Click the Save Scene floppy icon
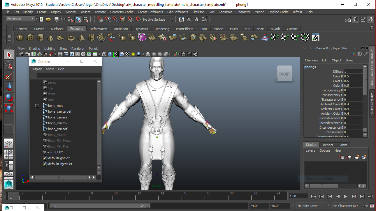The image size is (376, 211). (x=57, y=19)
